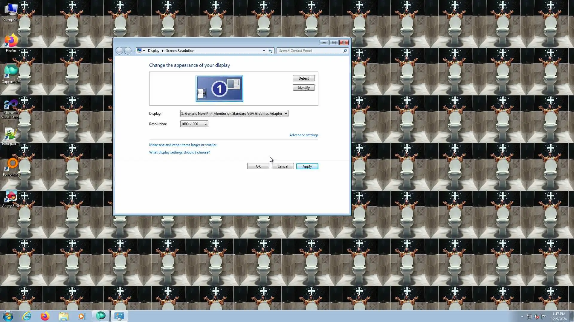
Task: Open the Notepad++ desktop shortcut
Action: [11, 135]
